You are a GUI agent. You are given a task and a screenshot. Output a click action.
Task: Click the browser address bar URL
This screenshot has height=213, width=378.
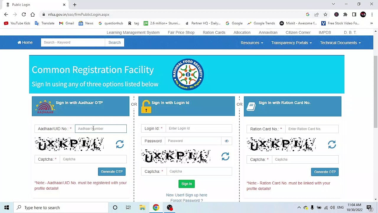[x=79, y=14]
